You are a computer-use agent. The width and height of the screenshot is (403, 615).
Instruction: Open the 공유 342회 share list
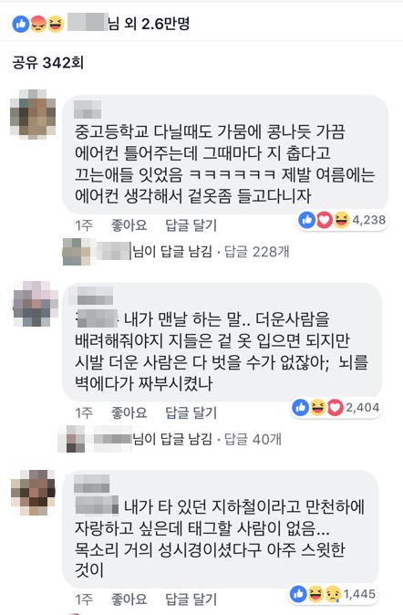(x=47, y=62)
